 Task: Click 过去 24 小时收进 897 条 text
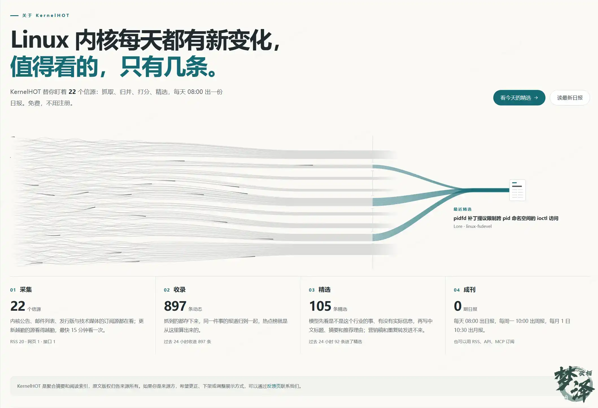(187, 341)
